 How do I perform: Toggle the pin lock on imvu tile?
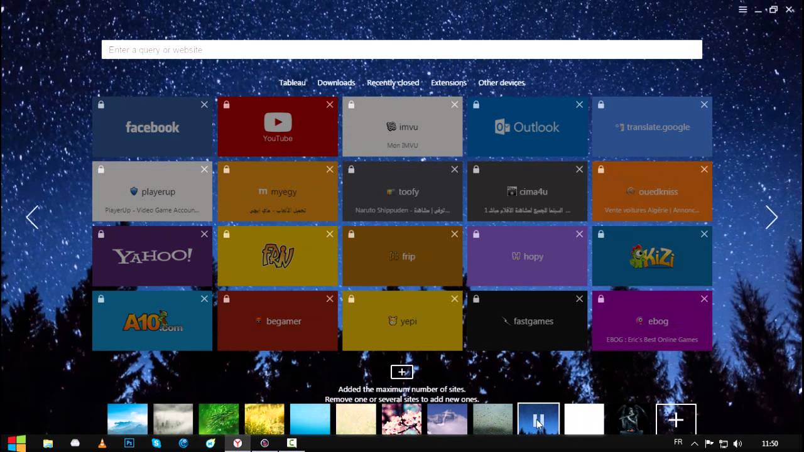351,105
